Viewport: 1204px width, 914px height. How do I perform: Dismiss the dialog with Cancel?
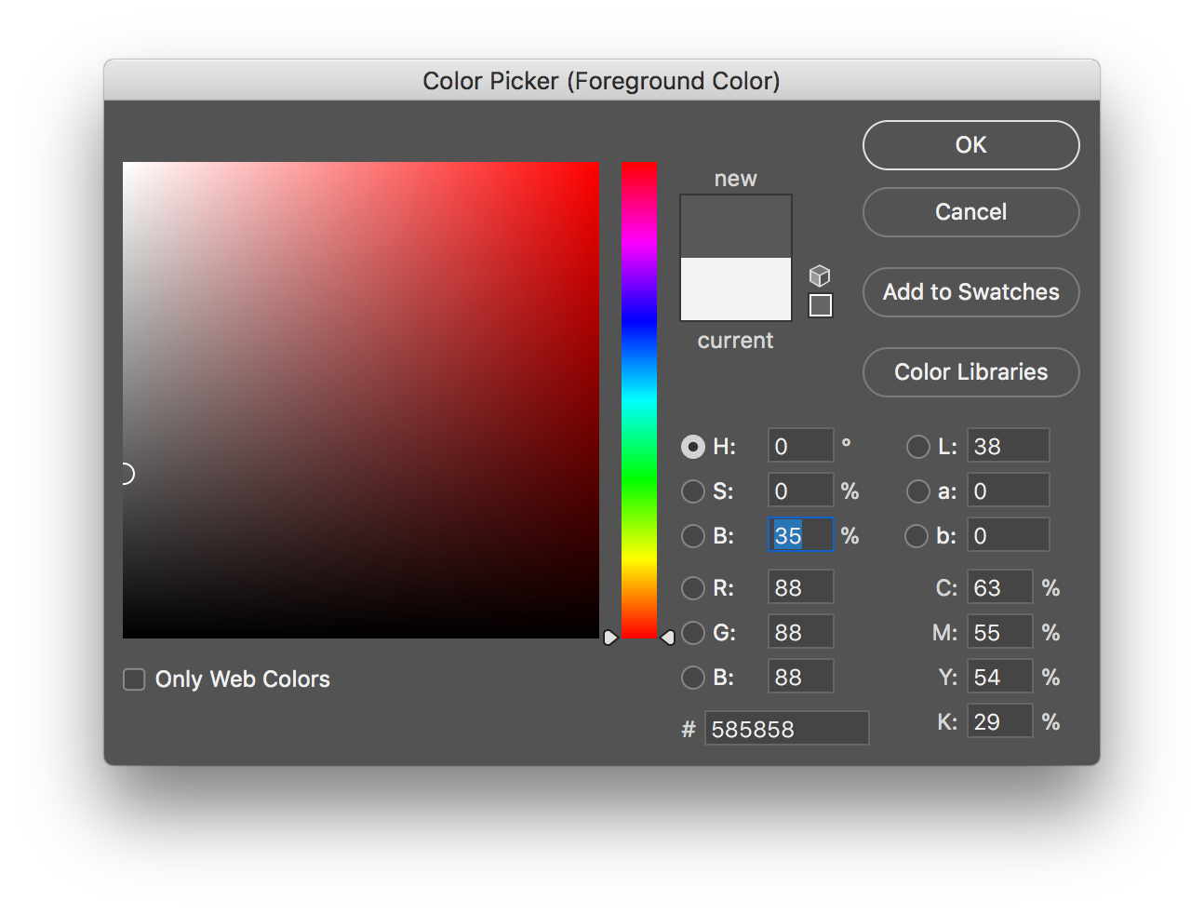pos(970,212)
